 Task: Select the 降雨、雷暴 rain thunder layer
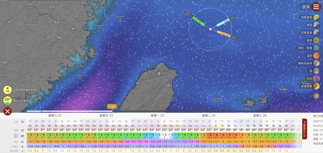pos(316,48)
